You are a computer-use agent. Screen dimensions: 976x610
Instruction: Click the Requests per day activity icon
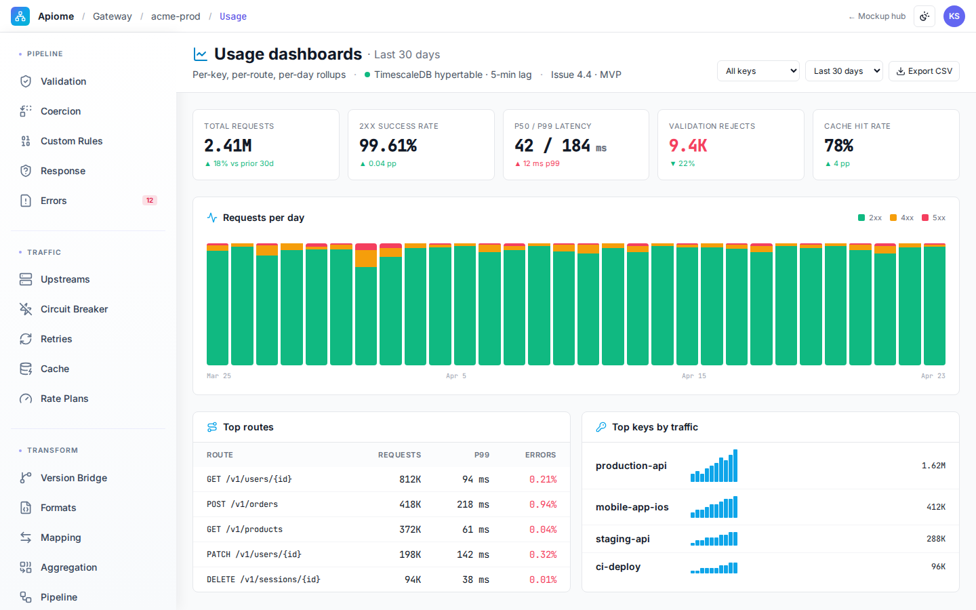pyautogui.click(x=212, y=218)
